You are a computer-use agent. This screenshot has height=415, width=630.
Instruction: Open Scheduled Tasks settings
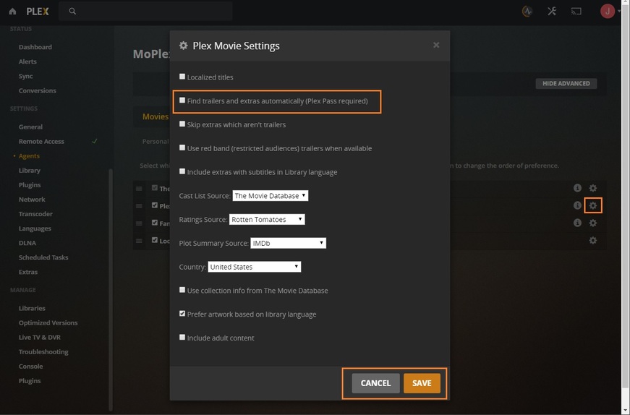(x=43, y=257)
